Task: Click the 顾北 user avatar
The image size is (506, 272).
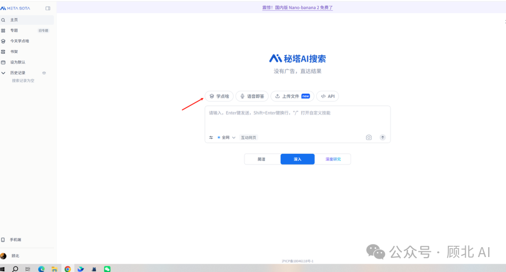Action: tap(3, 256)
